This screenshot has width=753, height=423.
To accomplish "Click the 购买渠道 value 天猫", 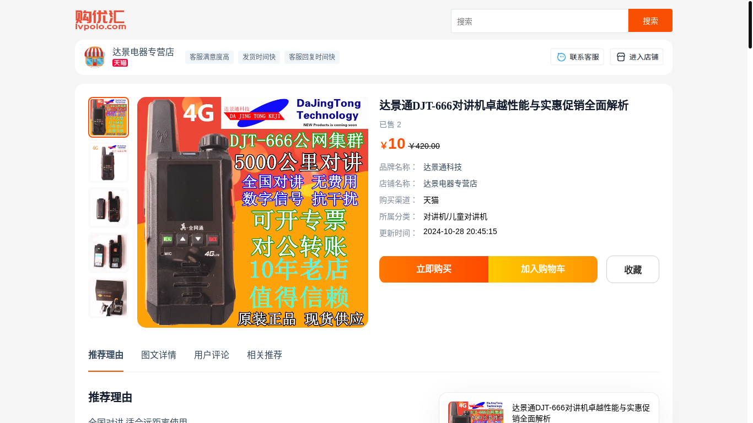I will [431, 200].
